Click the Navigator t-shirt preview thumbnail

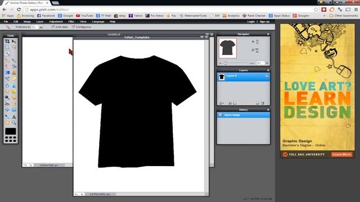(x=227, y=48)
